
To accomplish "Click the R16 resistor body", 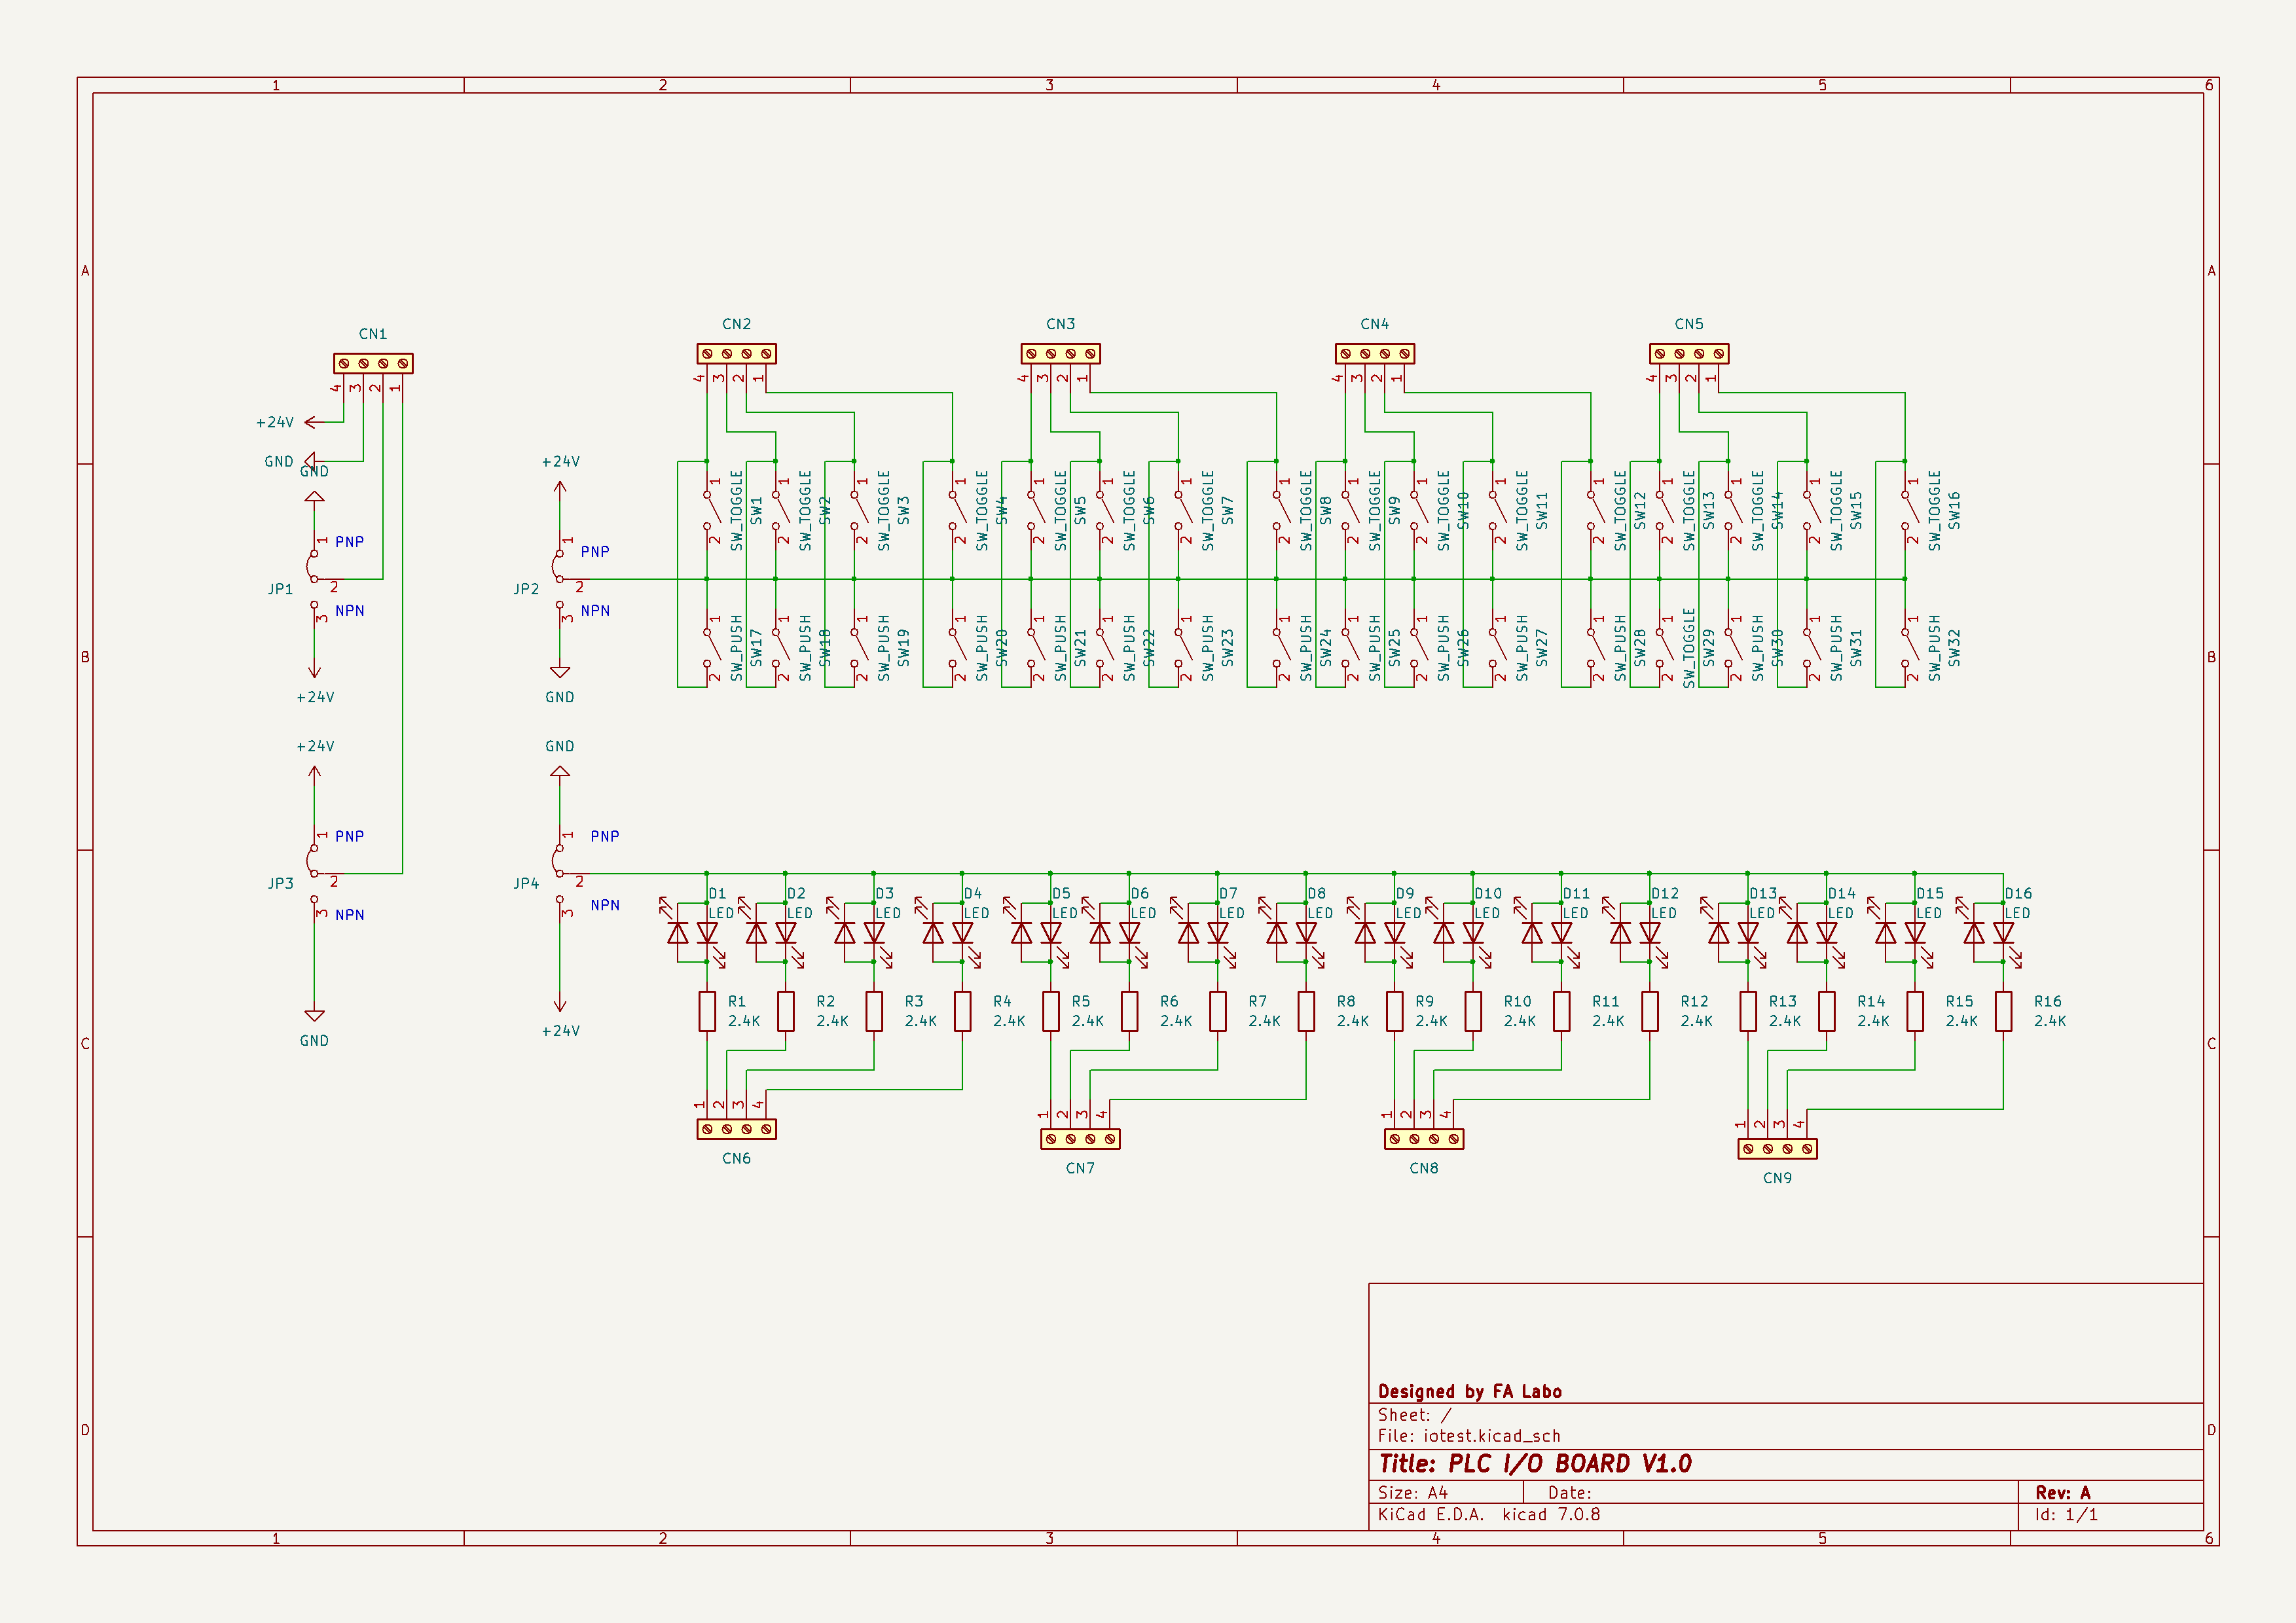I will [2003, 1011].
